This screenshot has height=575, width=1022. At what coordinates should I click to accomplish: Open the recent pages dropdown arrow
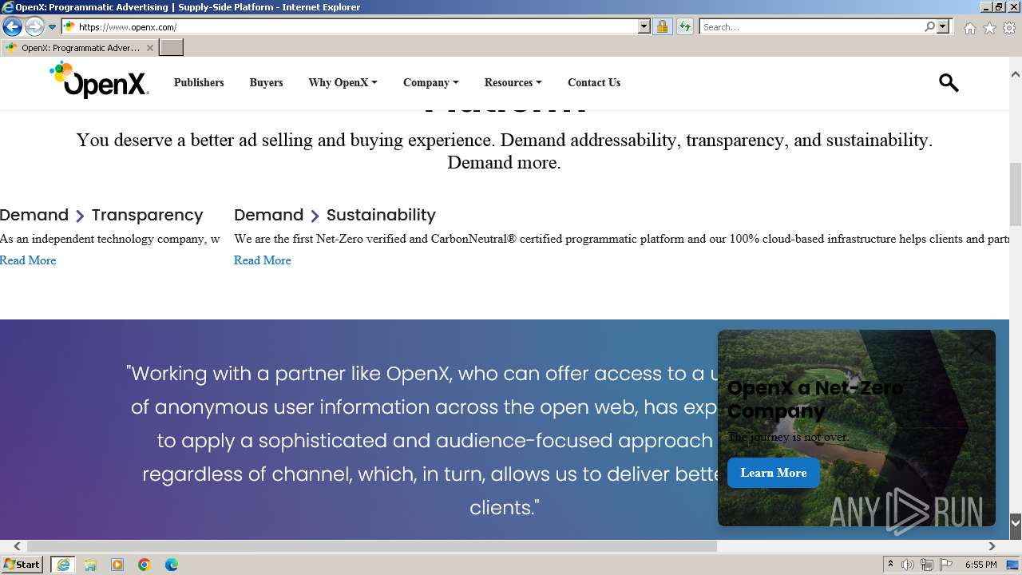tap(53, 27)
